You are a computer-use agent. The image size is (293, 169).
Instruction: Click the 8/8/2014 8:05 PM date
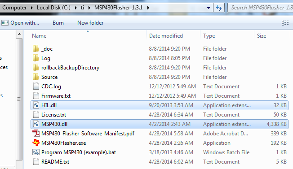pos(169,58)
